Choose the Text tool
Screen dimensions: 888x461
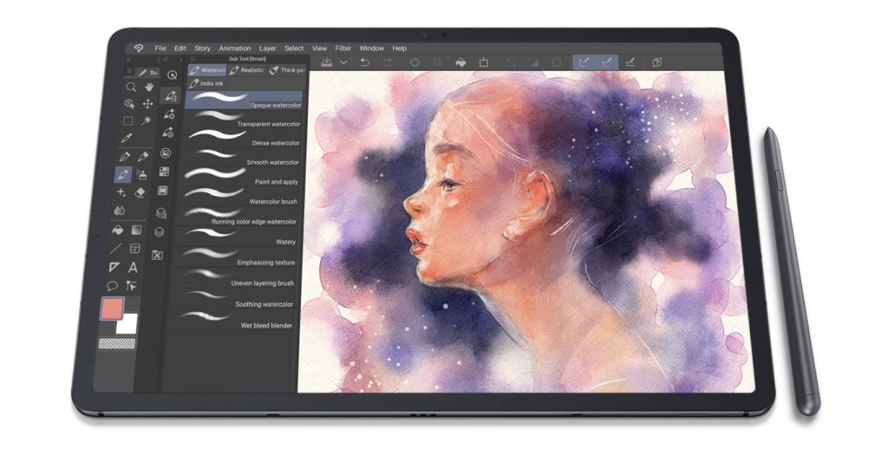133,268
